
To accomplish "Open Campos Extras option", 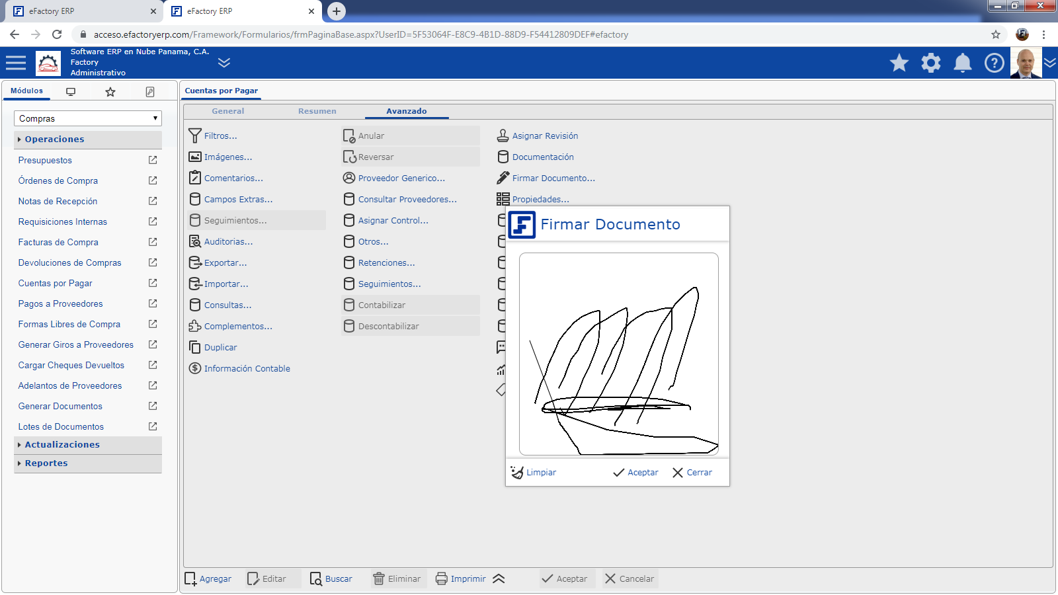I will click(231, 199).
